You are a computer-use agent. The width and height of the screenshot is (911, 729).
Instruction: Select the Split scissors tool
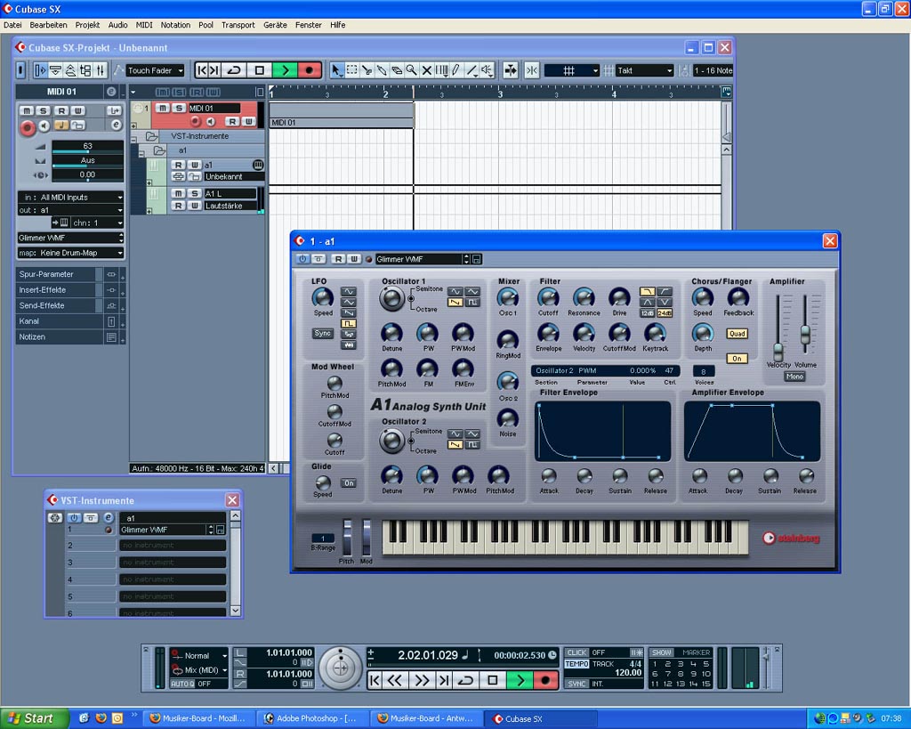coord(367,70)
